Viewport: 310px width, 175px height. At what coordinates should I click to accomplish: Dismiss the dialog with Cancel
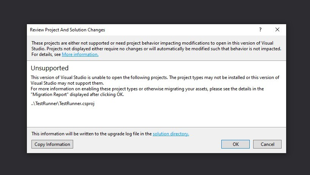[x=267, y=144]
